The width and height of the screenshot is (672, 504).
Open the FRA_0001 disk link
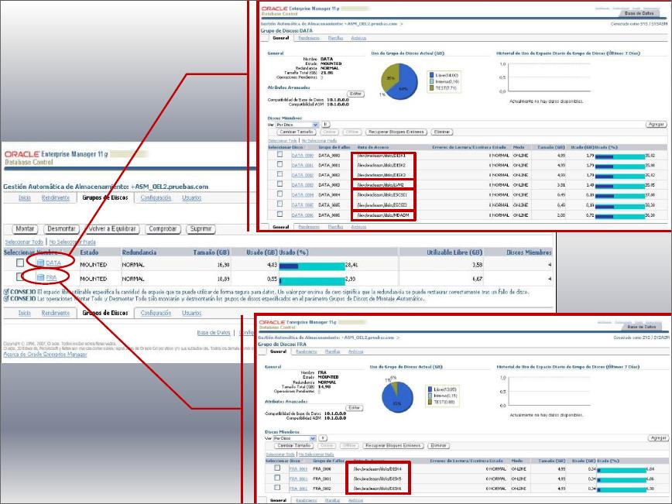point(298,479)
